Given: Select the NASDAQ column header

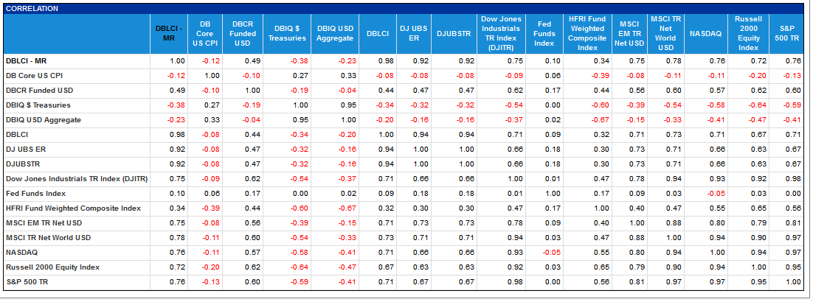Looking at the screenshot, I should point(705,34).
